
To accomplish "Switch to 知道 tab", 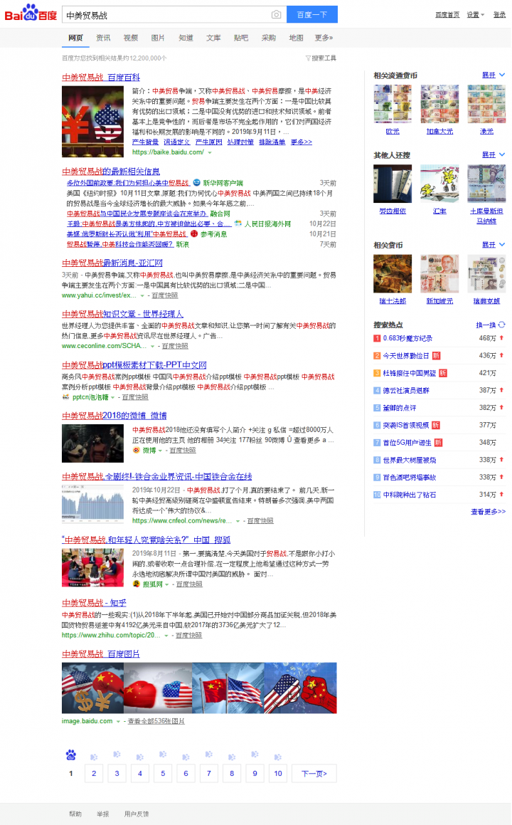I will [186, 38].
